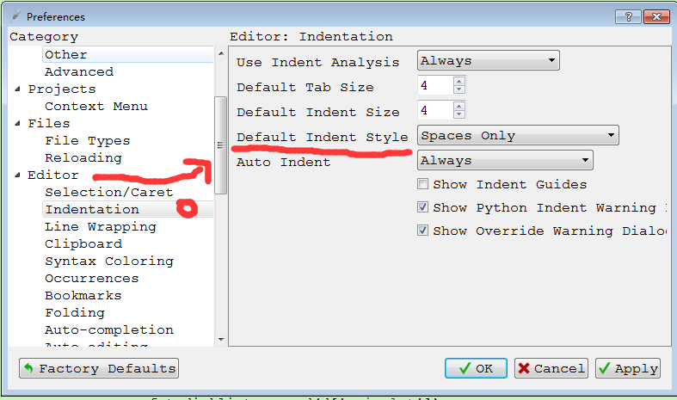
Task: Open Default Indent Style dropdown
Action: point(518,136)
